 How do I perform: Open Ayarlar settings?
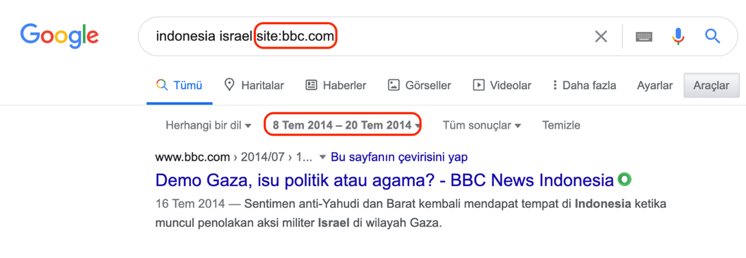pyautogui.click(x=655, y=85)
